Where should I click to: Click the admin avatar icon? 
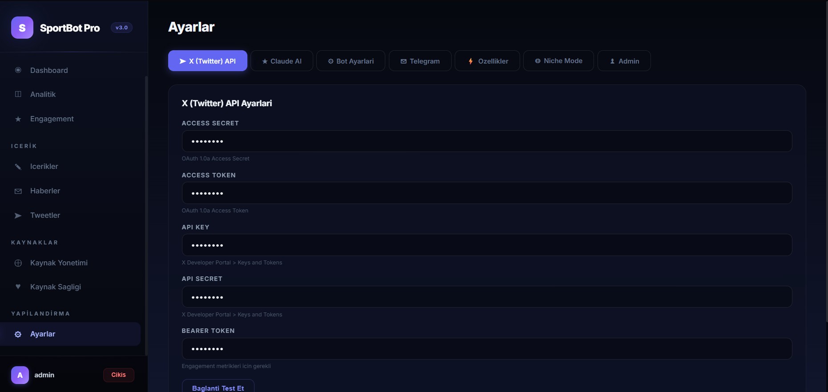pos(20,375)
